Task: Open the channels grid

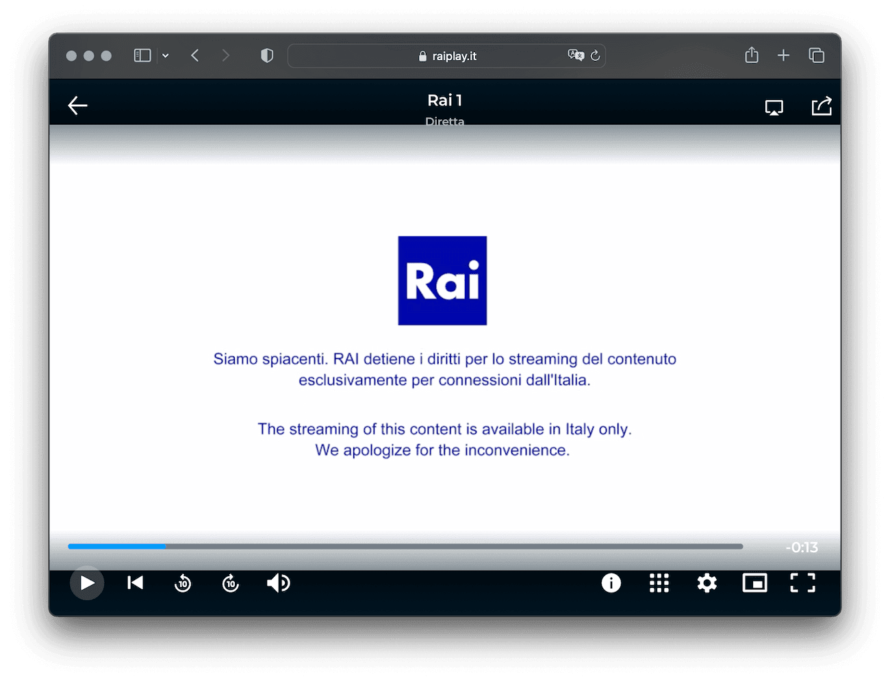Action: coord(659,583)
